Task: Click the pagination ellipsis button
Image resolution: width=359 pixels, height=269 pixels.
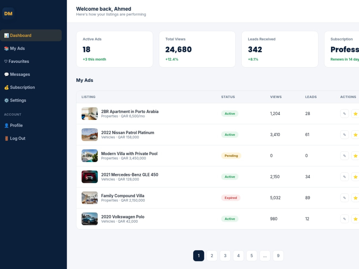Action: point(265,256)
